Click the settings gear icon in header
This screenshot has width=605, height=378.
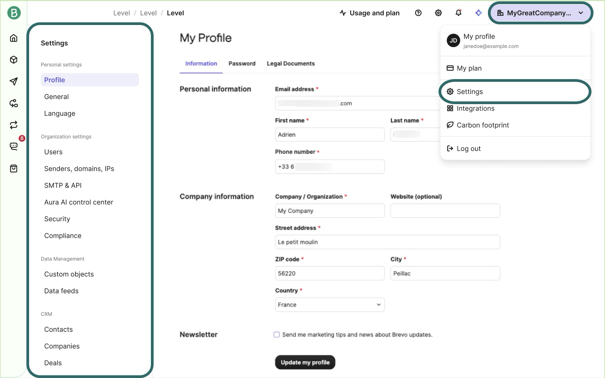[x=438, y=13]
